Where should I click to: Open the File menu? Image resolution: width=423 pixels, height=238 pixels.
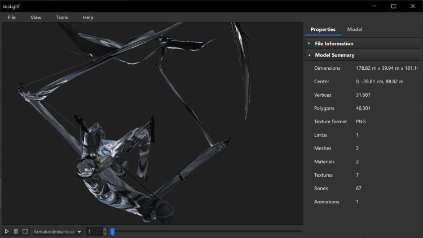tap(12, 17)
